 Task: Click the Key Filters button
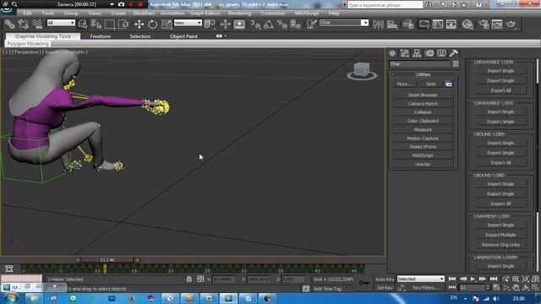point(426,287)
